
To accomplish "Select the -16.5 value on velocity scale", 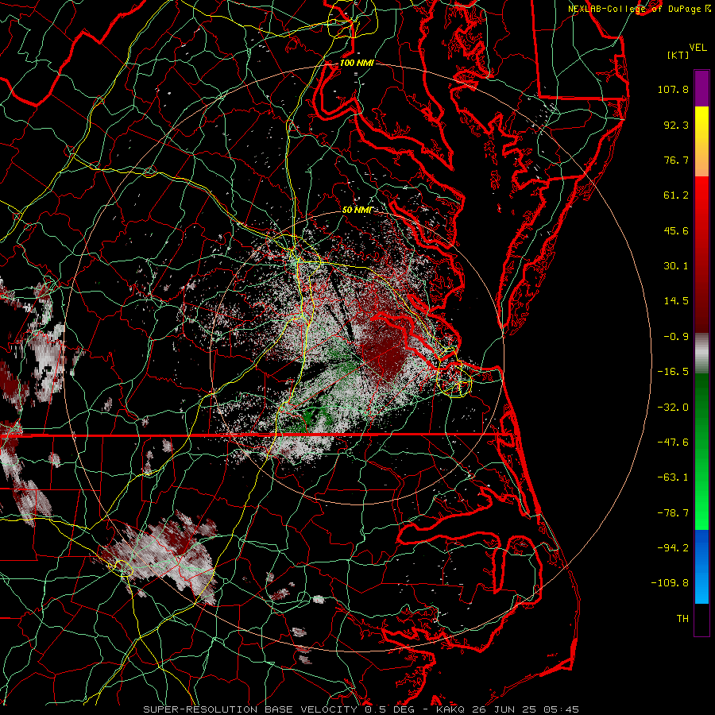I will coord(673,372).
